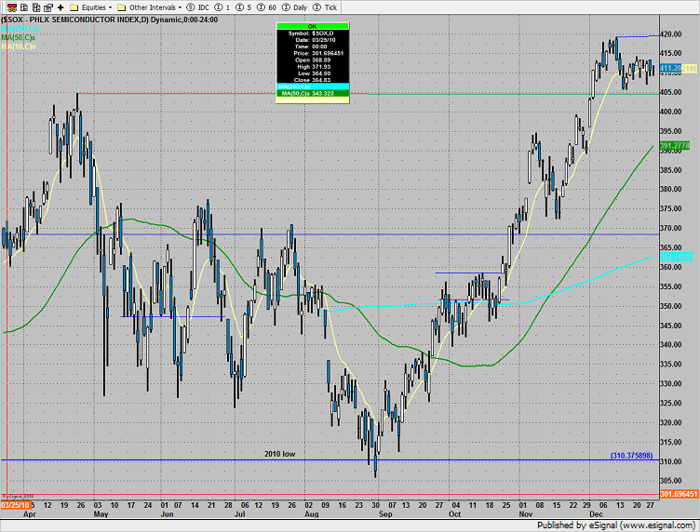The image size is (700, 532).
Task: Click the '2010 low' chart annotation
Action: (x=280, y=454)
